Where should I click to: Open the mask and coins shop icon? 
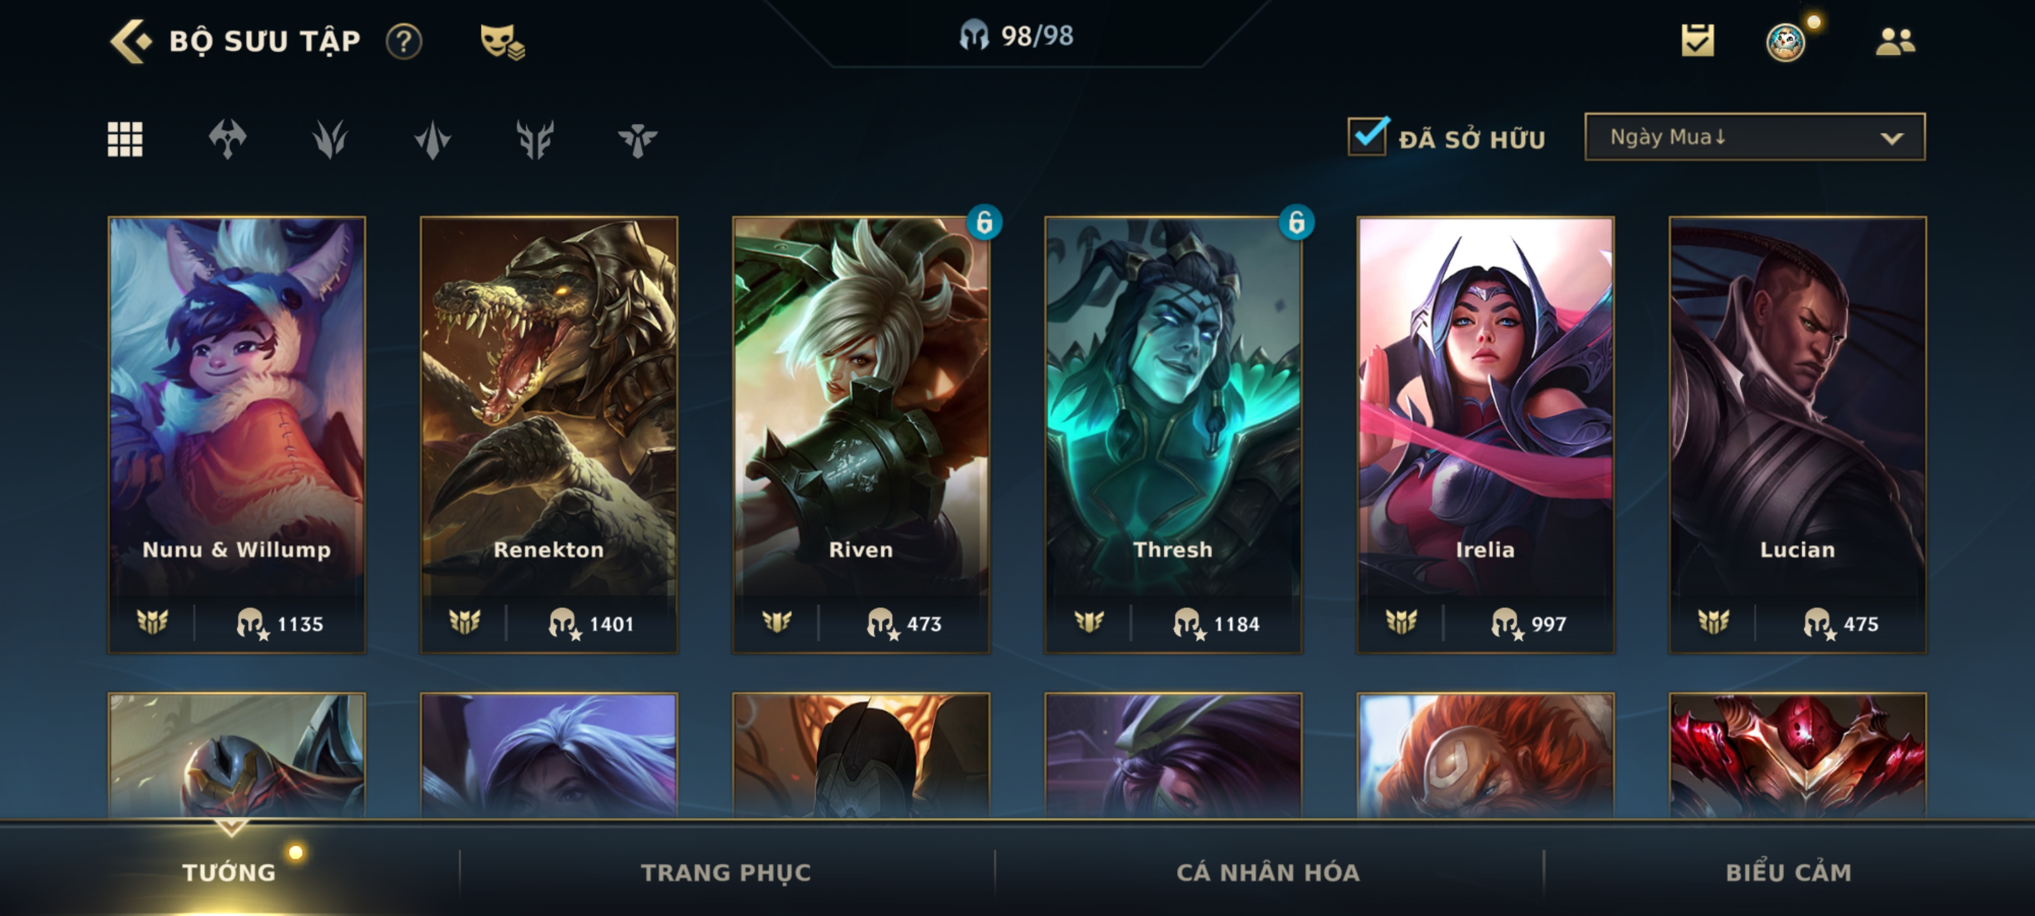point(502,41)
